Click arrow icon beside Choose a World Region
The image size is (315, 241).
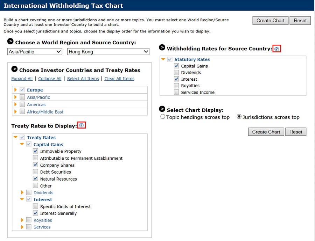pyautogui.click(x=10, y=42)
